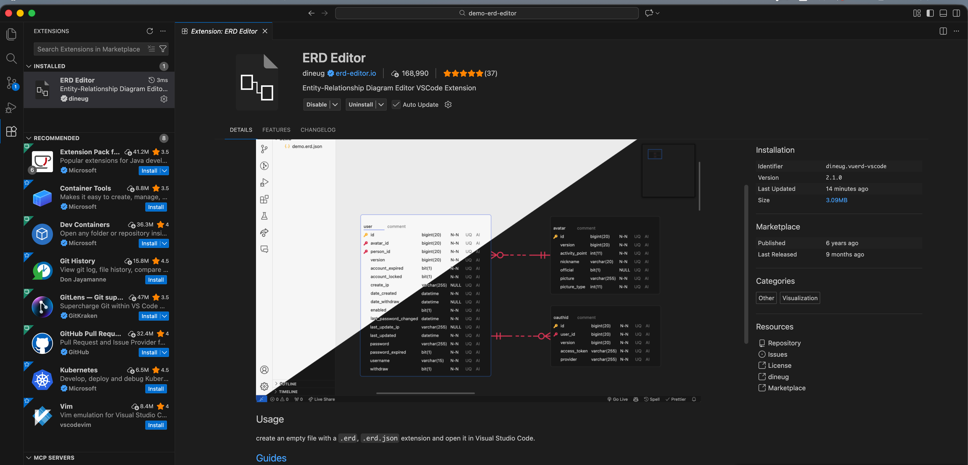Collapse the Recommended section
Screen dimensions: 968x465
(x=29, y=138)
